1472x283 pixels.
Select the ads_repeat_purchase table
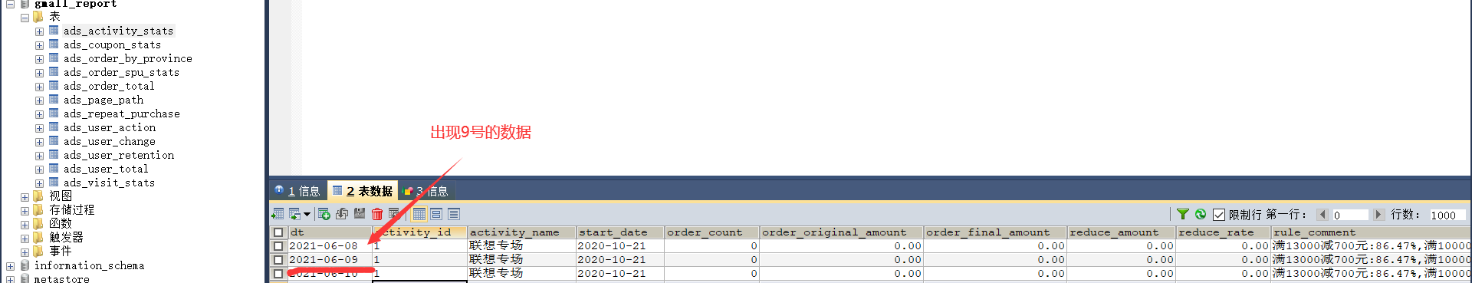(121, 114)
